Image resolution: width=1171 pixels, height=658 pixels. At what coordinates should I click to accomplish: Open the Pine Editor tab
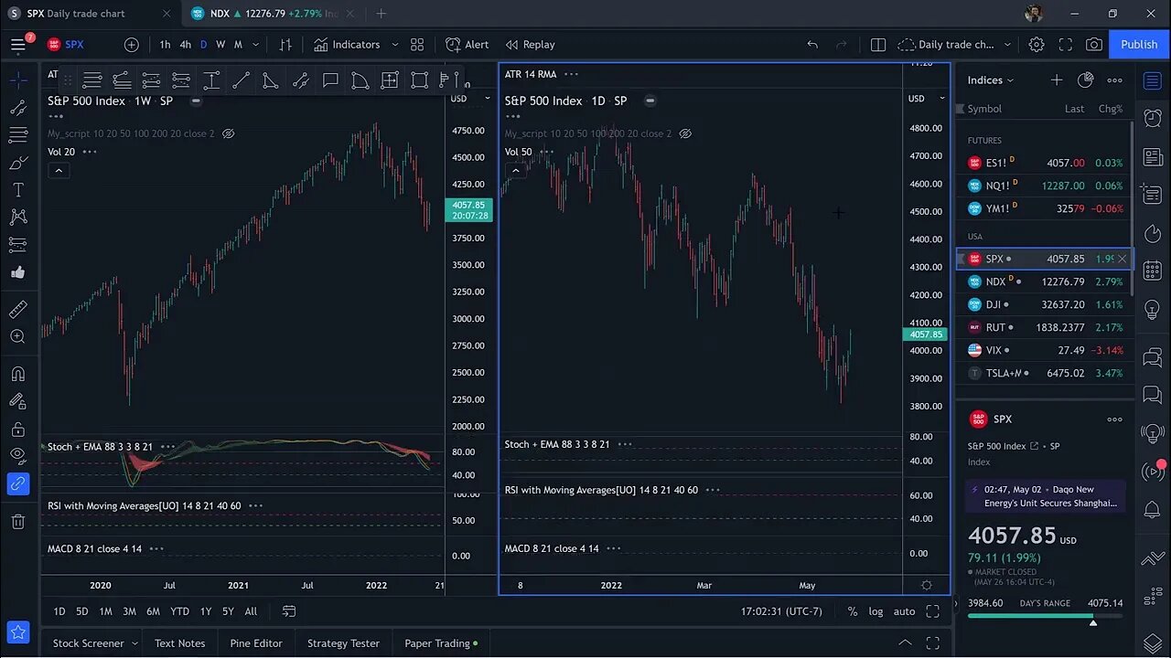pyautogui.click(x=256, y=643)
